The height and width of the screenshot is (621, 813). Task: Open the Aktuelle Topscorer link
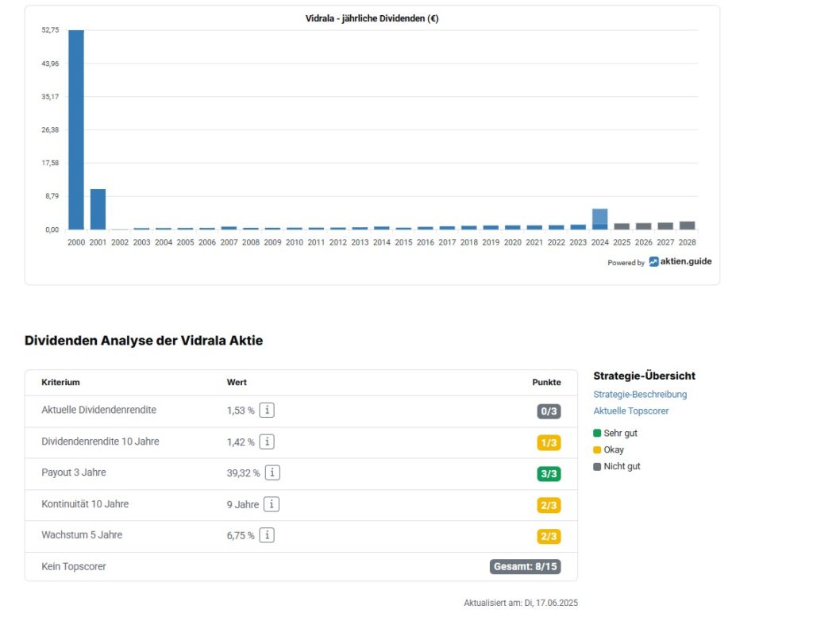pos(631,411)
